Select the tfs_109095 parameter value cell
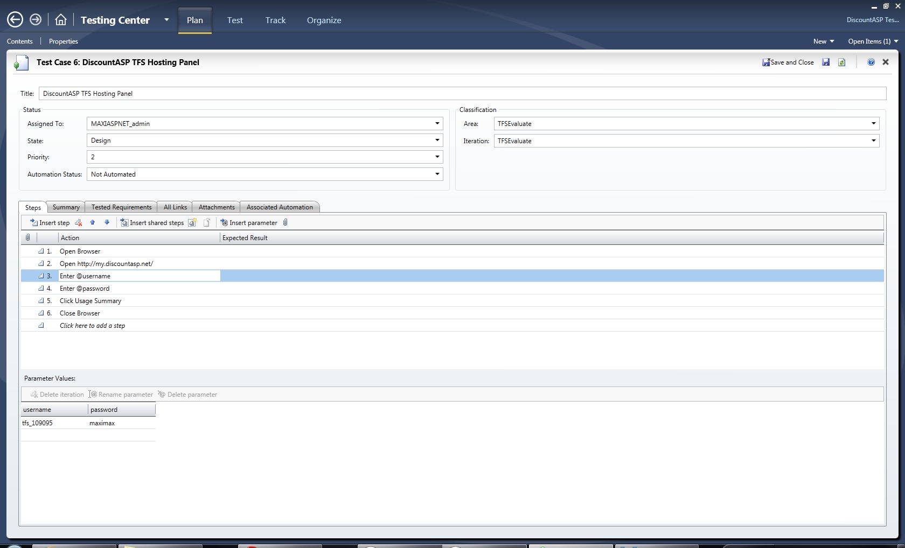This screenshot has height=548, width=905. click(x=54, y=423)
